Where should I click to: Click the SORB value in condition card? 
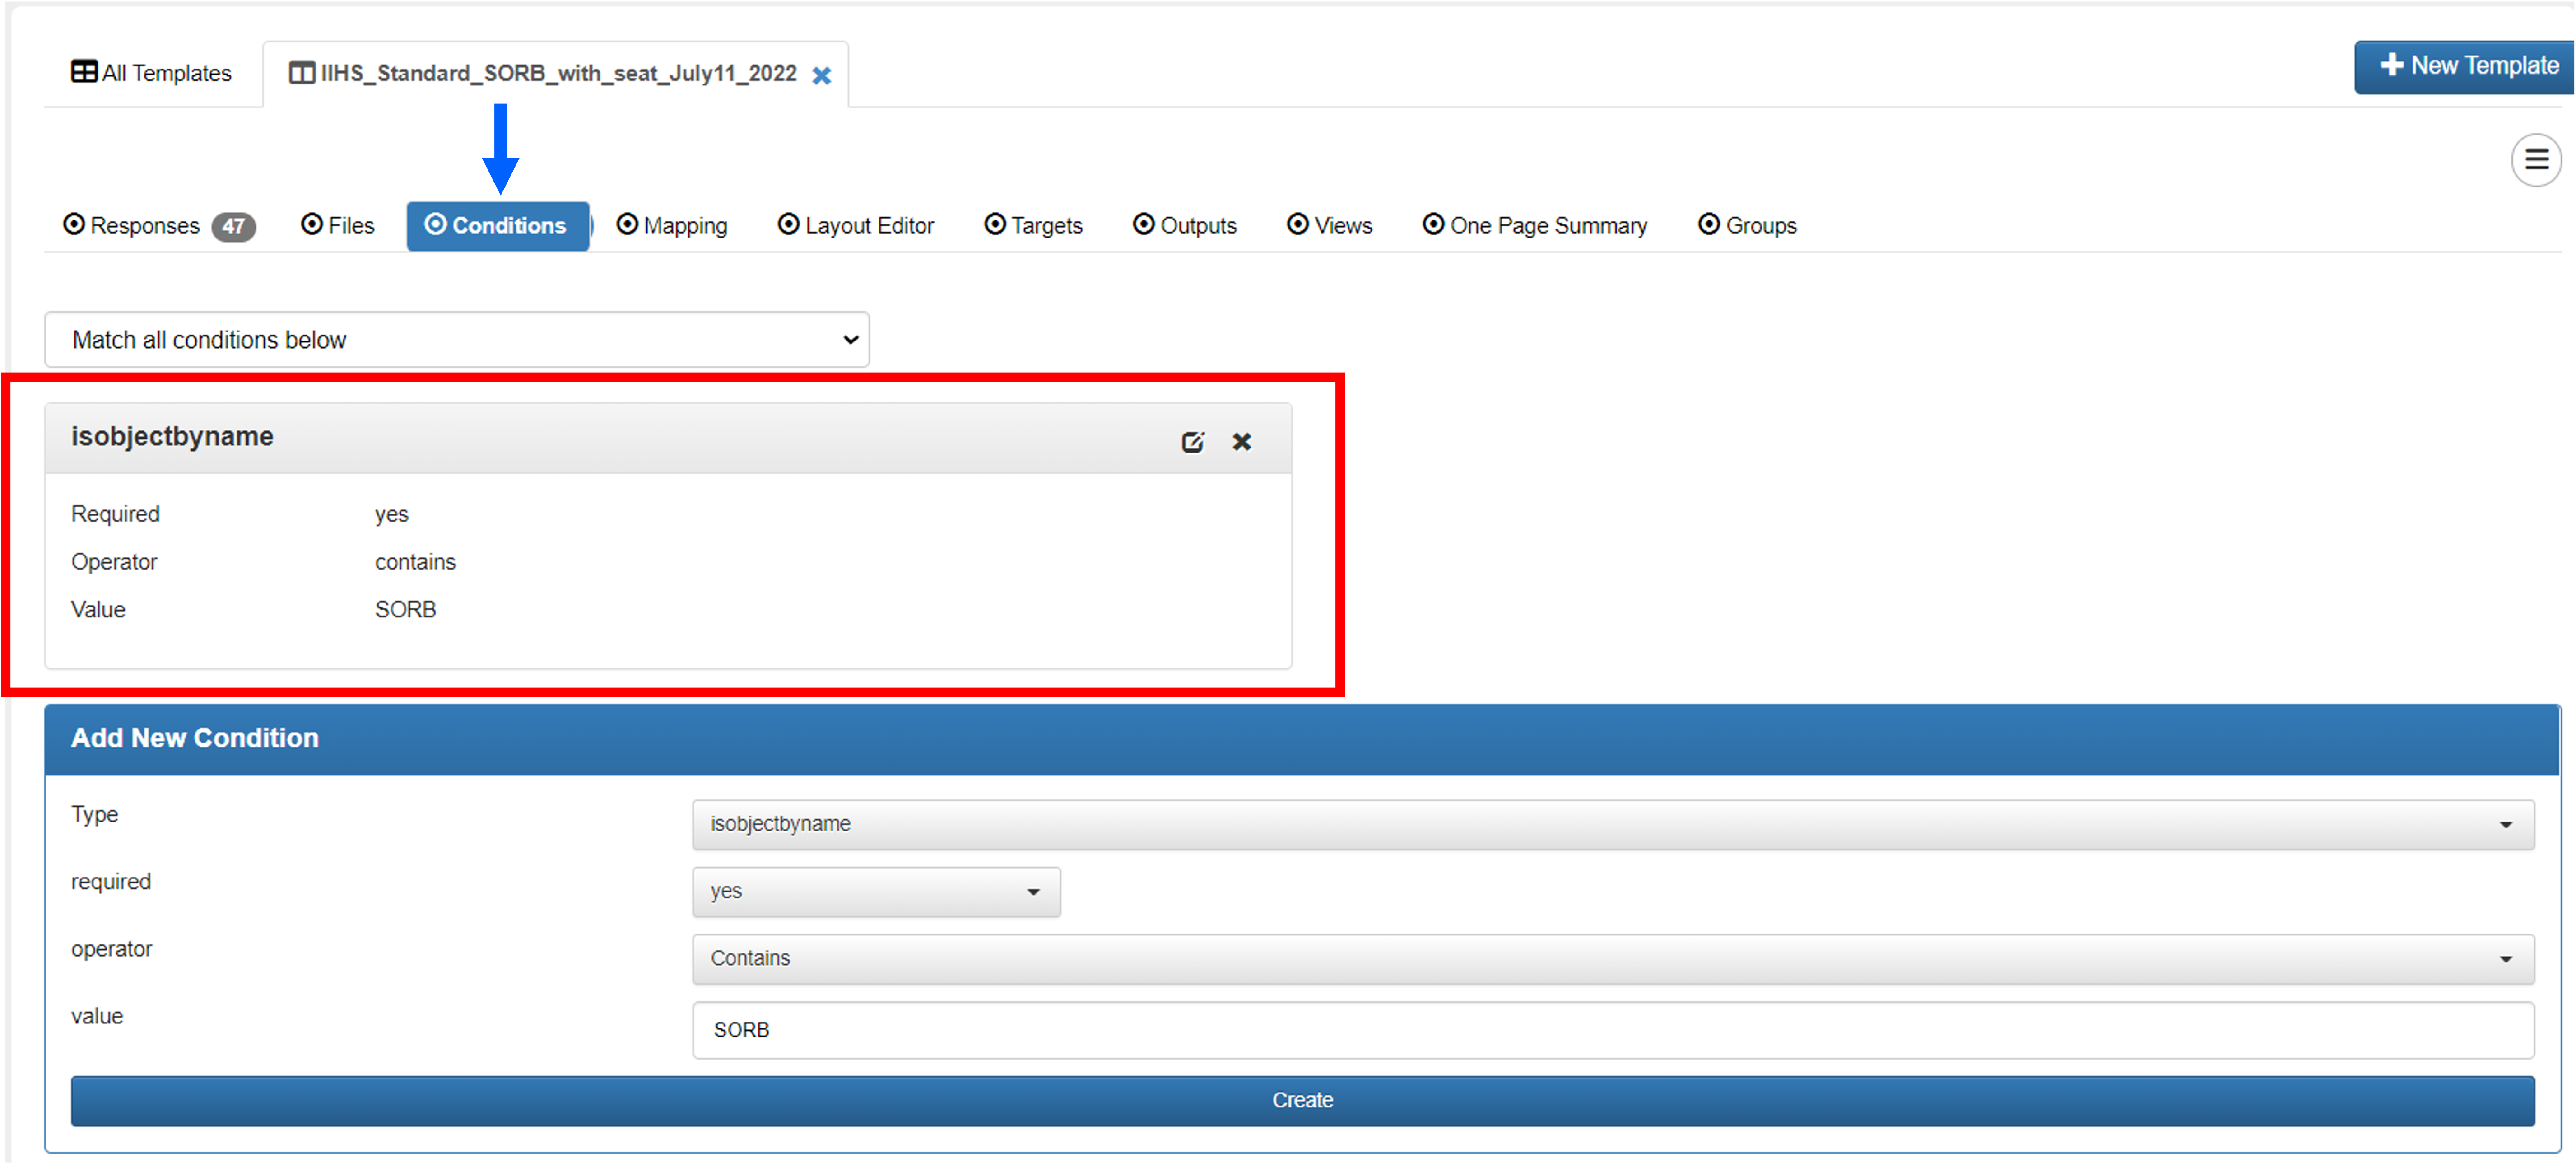[405, 610]
